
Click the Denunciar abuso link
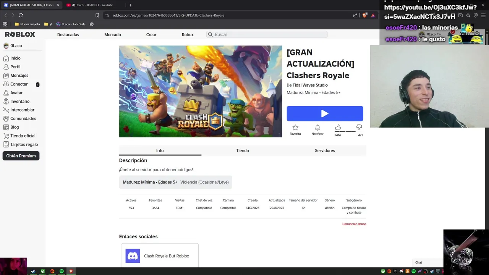354,224
